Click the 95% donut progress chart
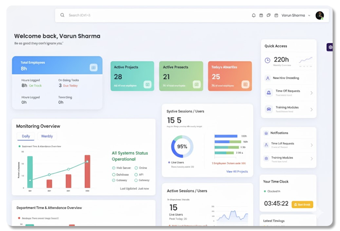340x231 pixels. (x=182, y=147)
